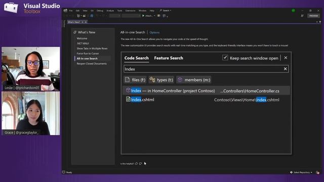Click the thumbs up feedback icon
324x182 pixels.
coord(136,164)
